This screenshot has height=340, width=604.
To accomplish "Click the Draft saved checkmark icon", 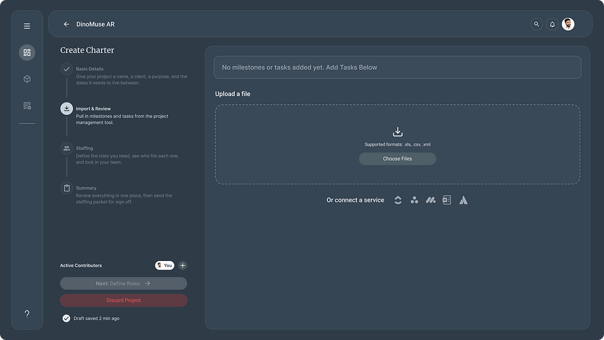I will [x=67, y=318].
